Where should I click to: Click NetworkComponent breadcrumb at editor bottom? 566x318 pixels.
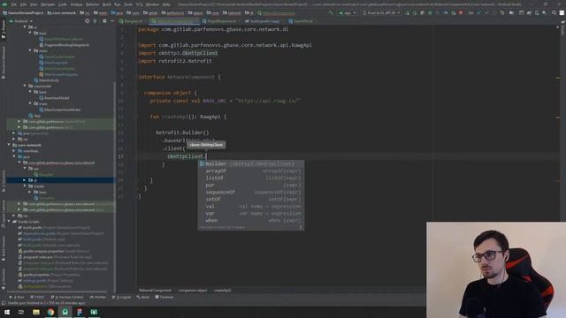156,291
